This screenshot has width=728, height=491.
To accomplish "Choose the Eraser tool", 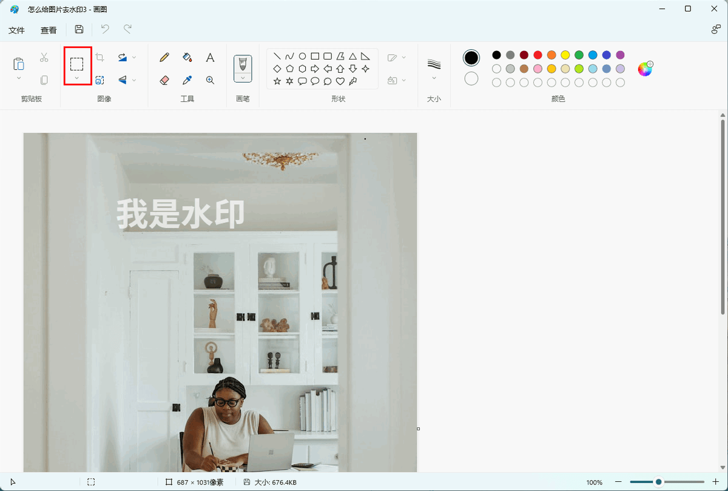I will point(164,80).
